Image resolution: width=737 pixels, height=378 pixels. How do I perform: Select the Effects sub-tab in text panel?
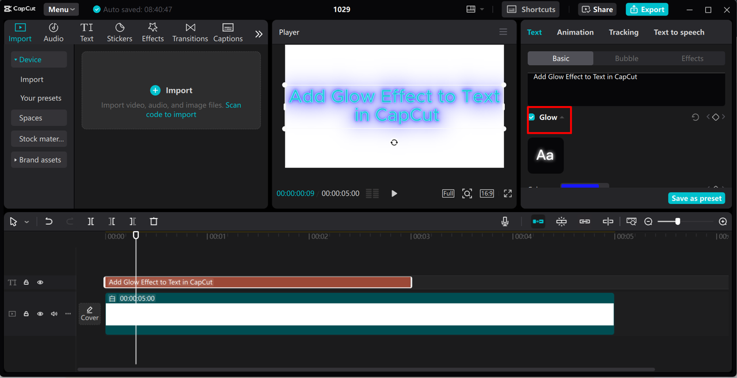(x=692, y=58)
